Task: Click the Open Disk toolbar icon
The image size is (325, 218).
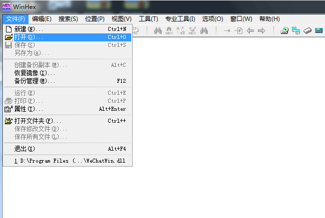Action: point(284,31)
